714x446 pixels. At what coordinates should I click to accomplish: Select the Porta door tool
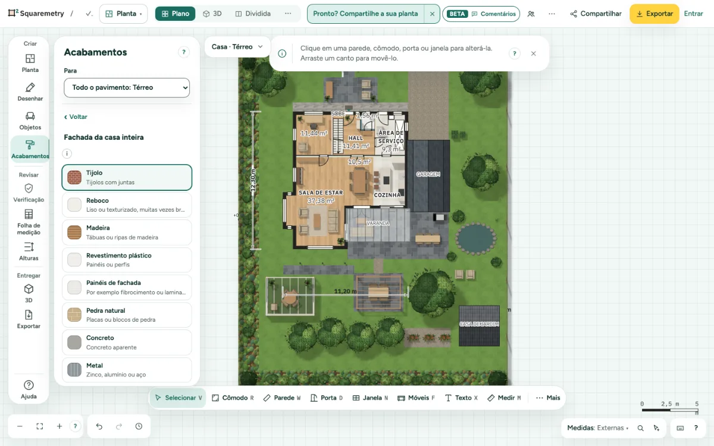pos(327,398)
